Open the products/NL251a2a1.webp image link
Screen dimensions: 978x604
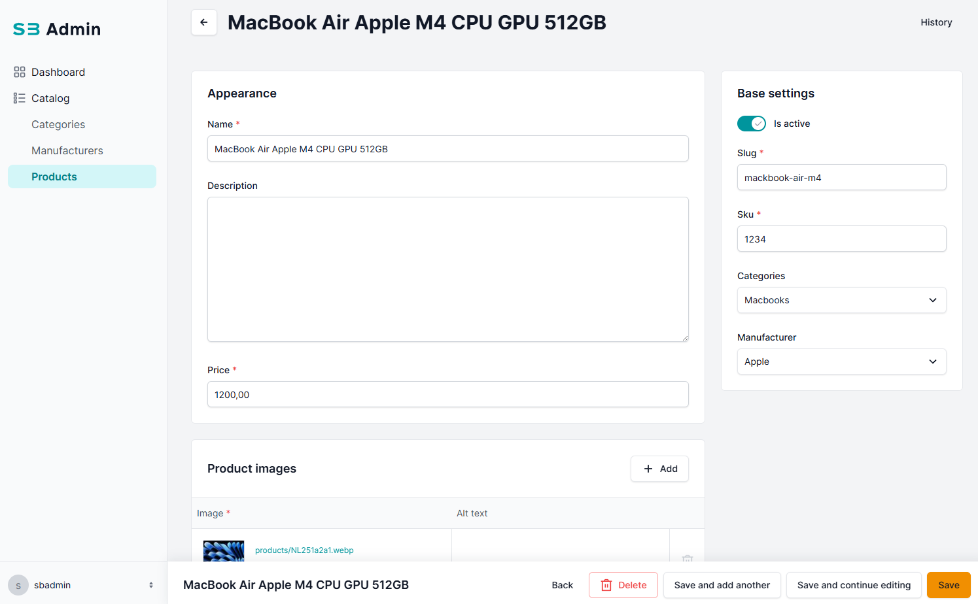304,550
